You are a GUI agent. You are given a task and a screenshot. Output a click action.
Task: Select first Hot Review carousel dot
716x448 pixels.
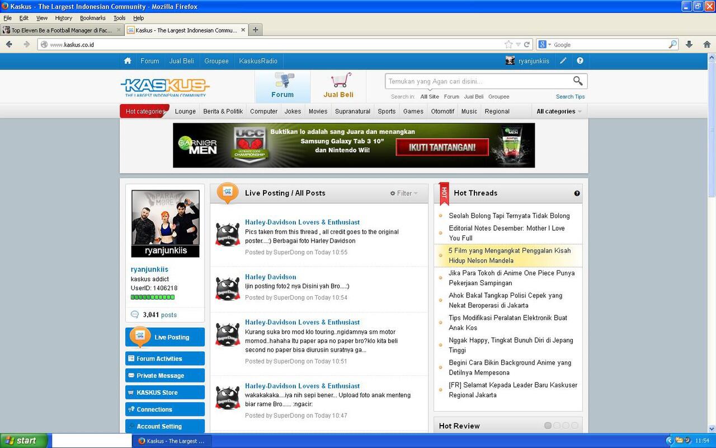(548, 426)
